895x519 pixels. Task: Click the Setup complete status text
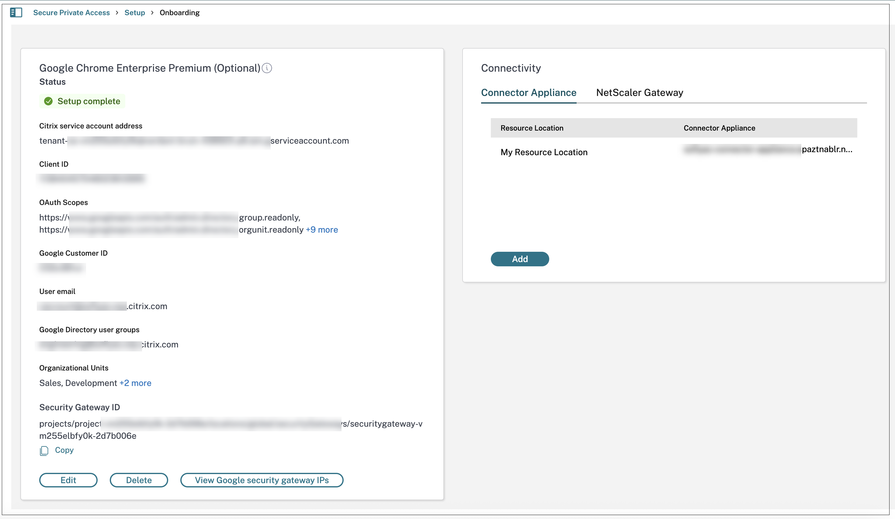click(x=89, y=101)
